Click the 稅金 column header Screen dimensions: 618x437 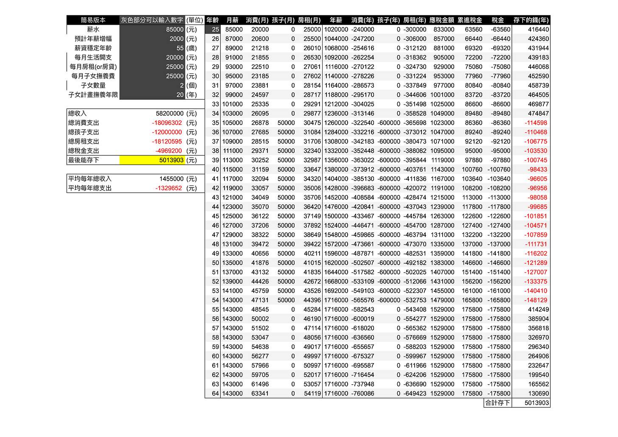[498, 20]
